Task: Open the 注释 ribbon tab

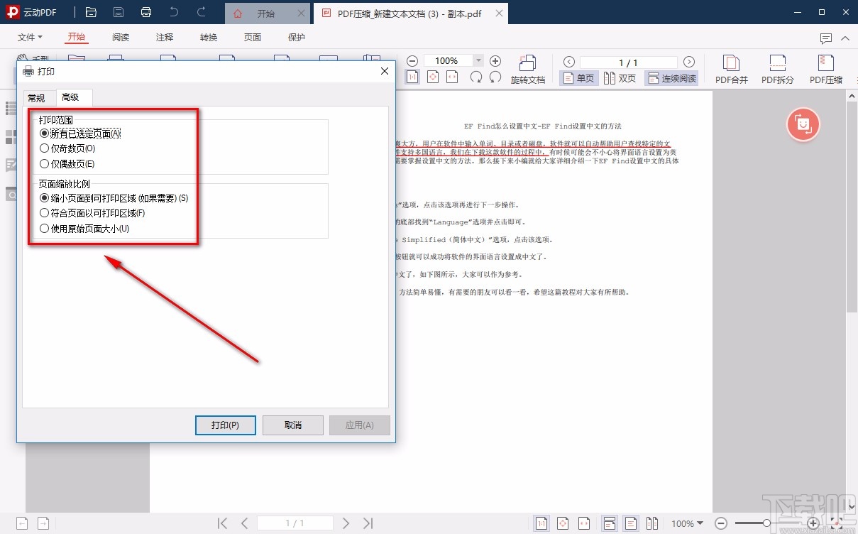Action: point(165,38)
